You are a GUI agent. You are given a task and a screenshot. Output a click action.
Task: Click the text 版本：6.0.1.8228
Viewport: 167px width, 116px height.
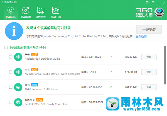(x=91, y=57)
